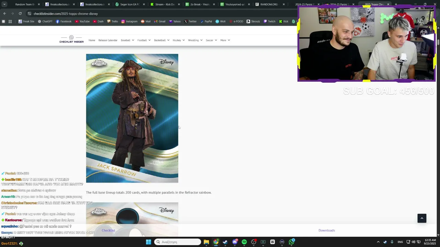Open Chrome from the taskbar
This screenshot has height=247, width=440.
[216, 242]
